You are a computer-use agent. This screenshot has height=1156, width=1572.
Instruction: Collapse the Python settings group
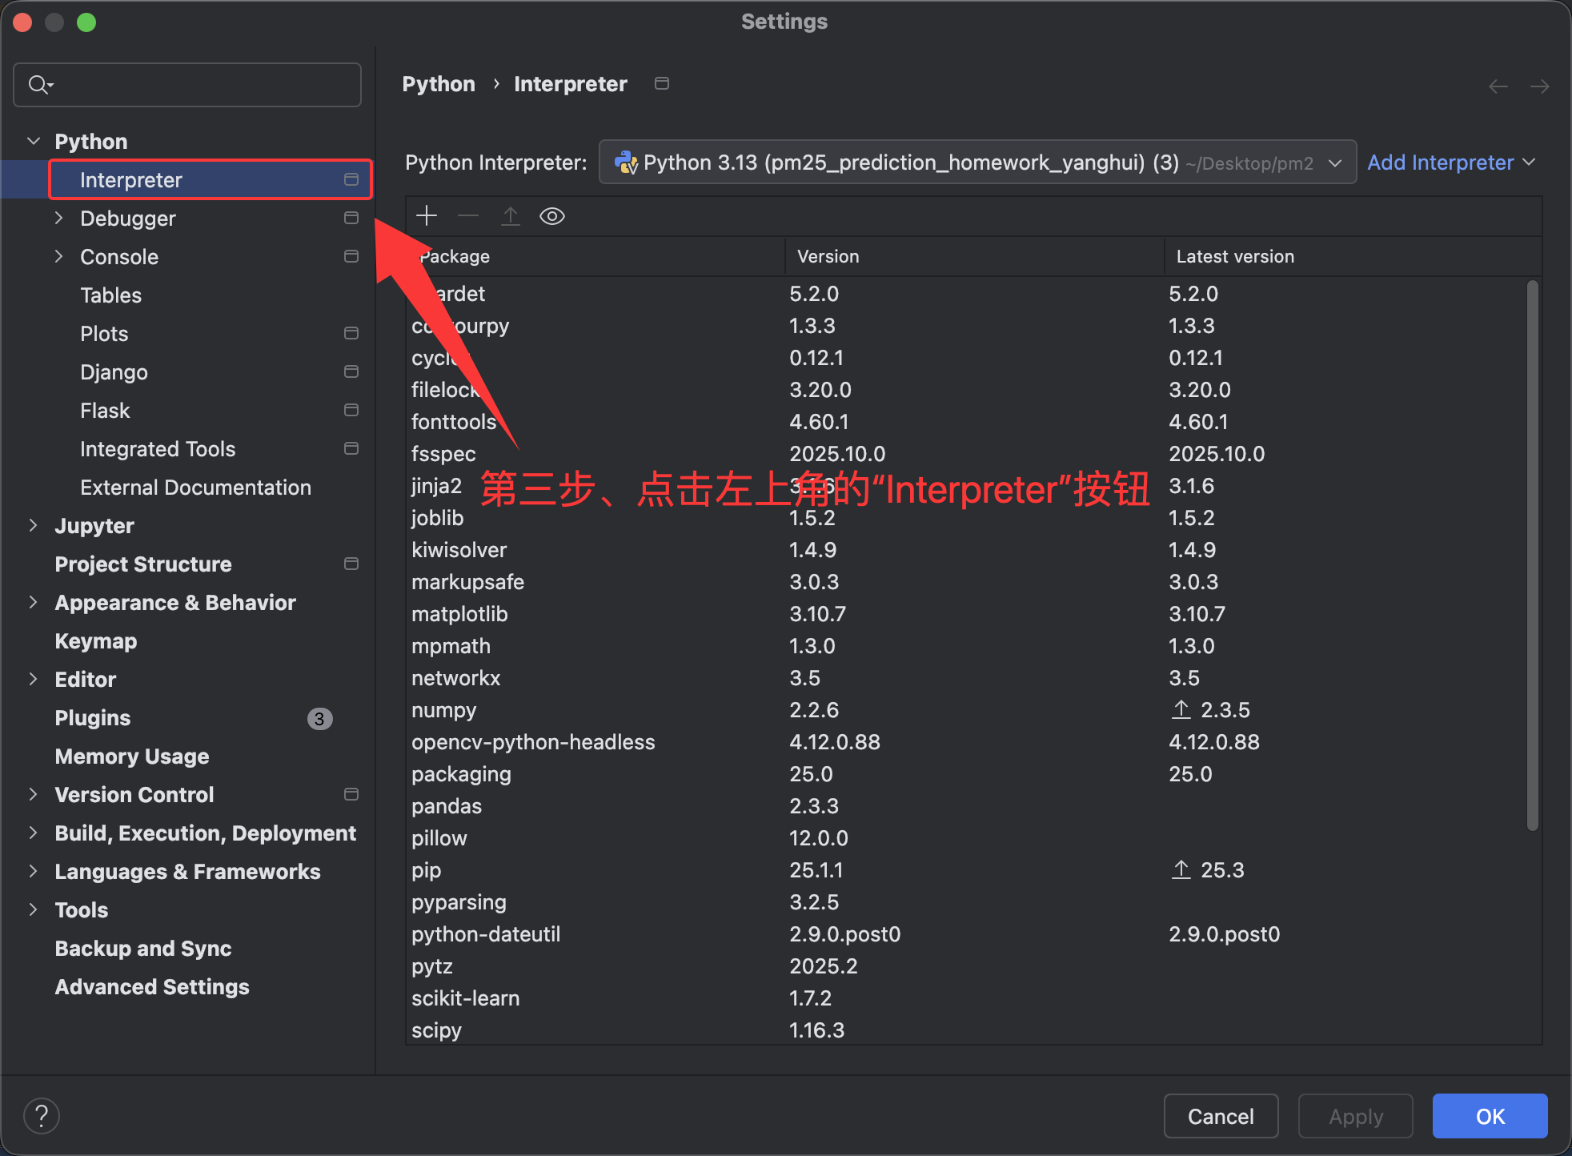pos(34,141)
